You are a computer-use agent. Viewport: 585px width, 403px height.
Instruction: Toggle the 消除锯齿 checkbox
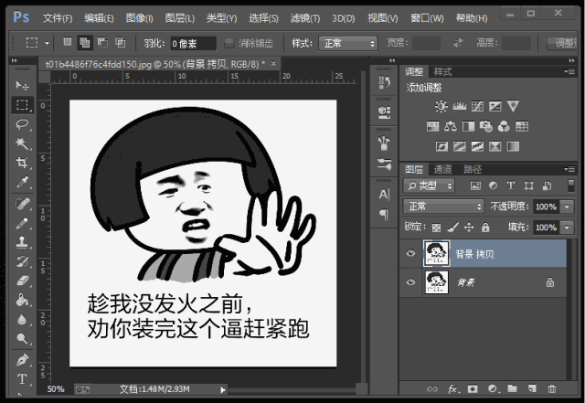(229, 43)
